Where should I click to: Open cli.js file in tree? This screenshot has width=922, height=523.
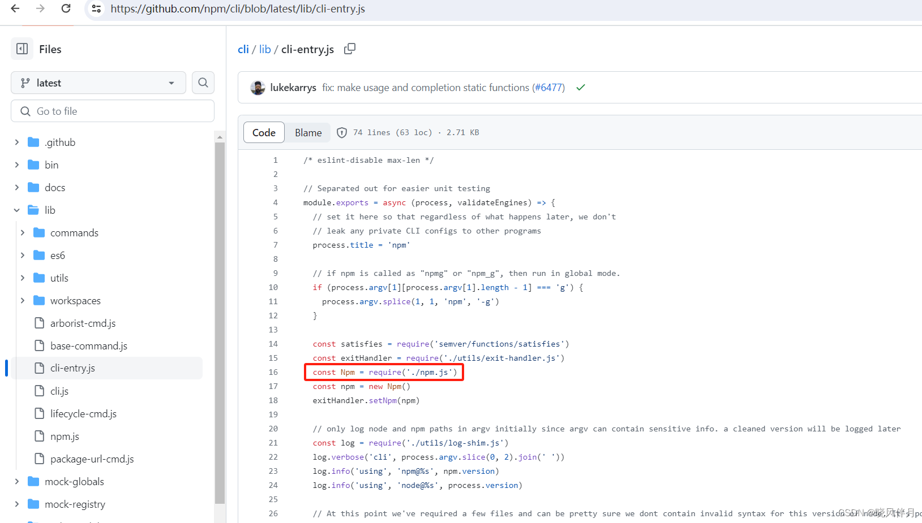(59, 391)
